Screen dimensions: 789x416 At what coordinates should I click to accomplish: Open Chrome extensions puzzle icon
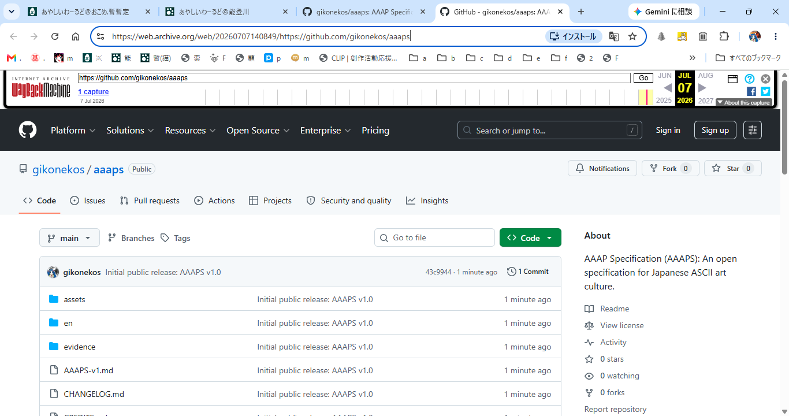(x=724, y=36)
